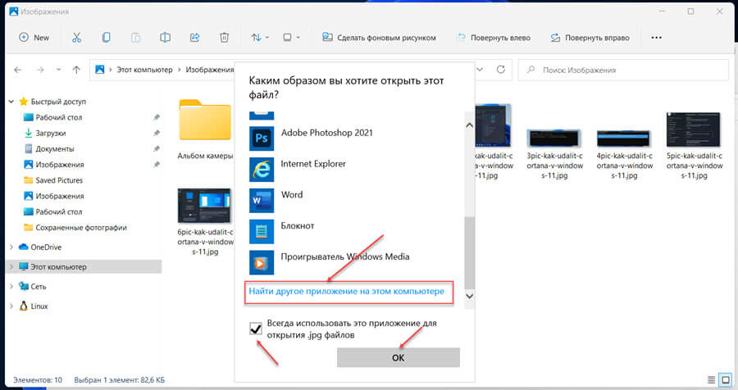Switch to details view in the status bar
This screenshot has width=738, height=390.
point(711,379)
